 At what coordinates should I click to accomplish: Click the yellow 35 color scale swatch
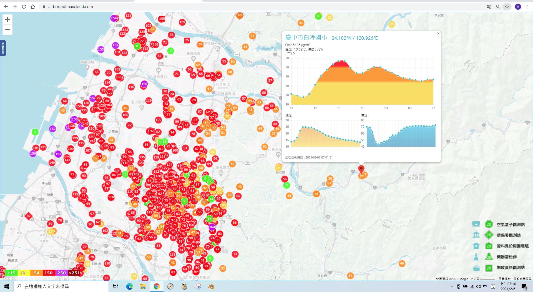pyautogui.click(x=23, y=273)
